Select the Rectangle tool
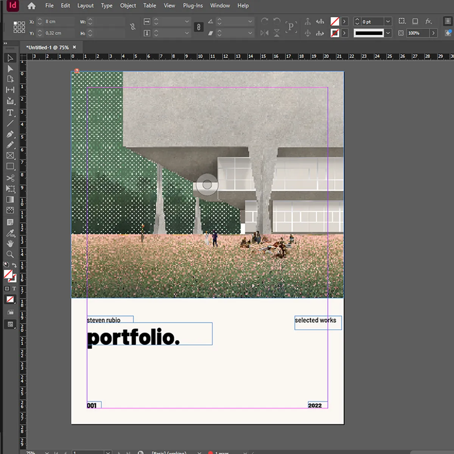454x454 pixels. click(x=10, y=166)
